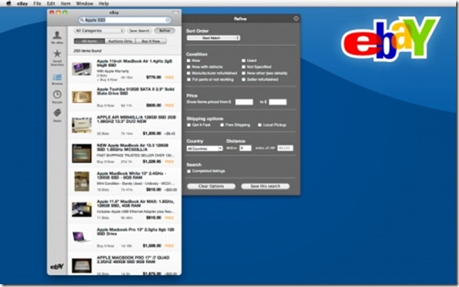This screenshot has width=459, height=287.
Task: Open the Help menu
Action: [x=103, y=4]
